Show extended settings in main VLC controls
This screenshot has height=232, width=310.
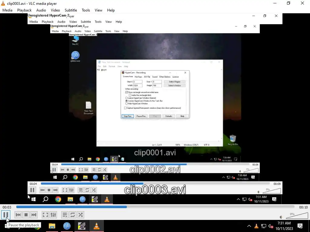click(x=53, y=215)
